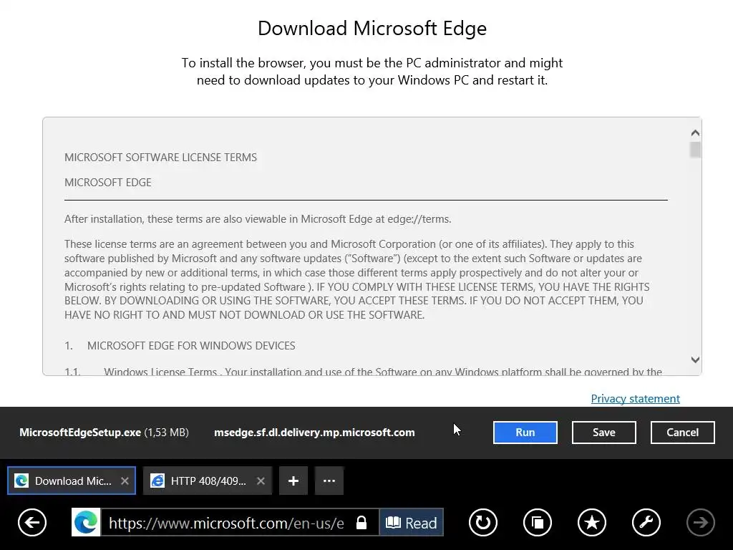Close the Download Microsoft Edge tab
This screenshot has height=550, width=733.
(125, 481)
